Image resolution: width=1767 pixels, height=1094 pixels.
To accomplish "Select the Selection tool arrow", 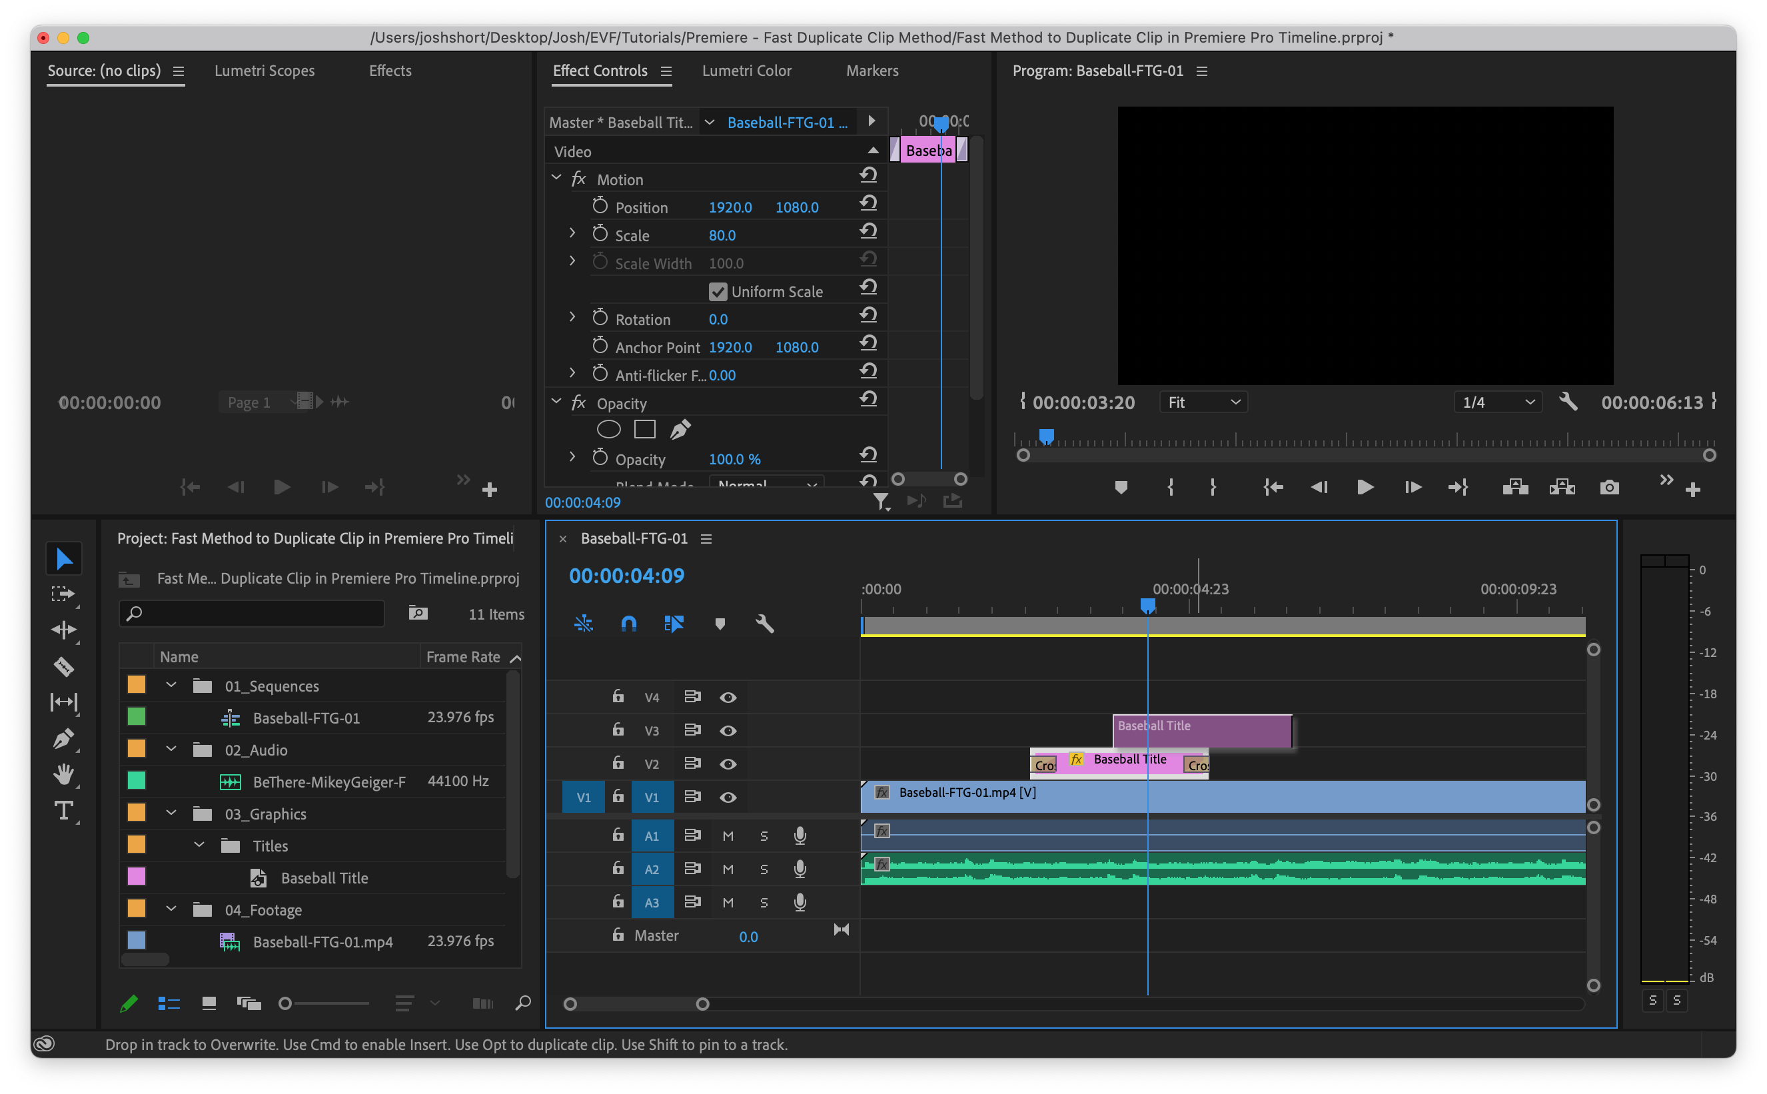I will point(64,558).
